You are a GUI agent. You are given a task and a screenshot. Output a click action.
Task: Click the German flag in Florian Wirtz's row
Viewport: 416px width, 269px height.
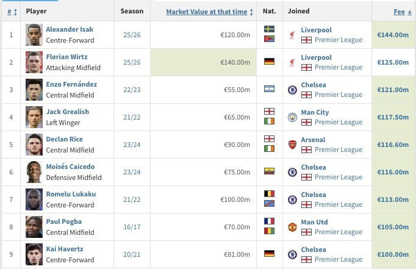click(x=269, y=62)
